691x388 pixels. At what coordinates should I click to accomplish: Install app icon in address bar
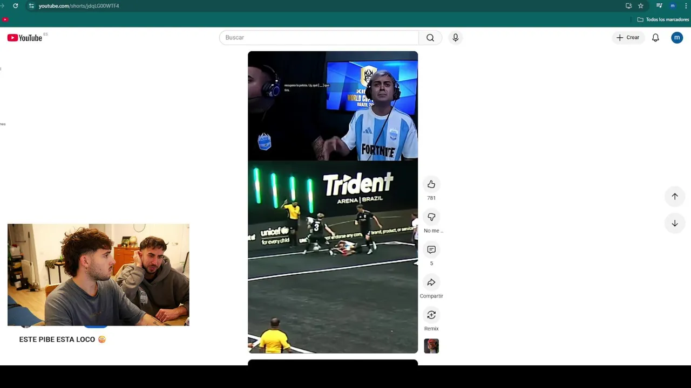tap(629, 6)
